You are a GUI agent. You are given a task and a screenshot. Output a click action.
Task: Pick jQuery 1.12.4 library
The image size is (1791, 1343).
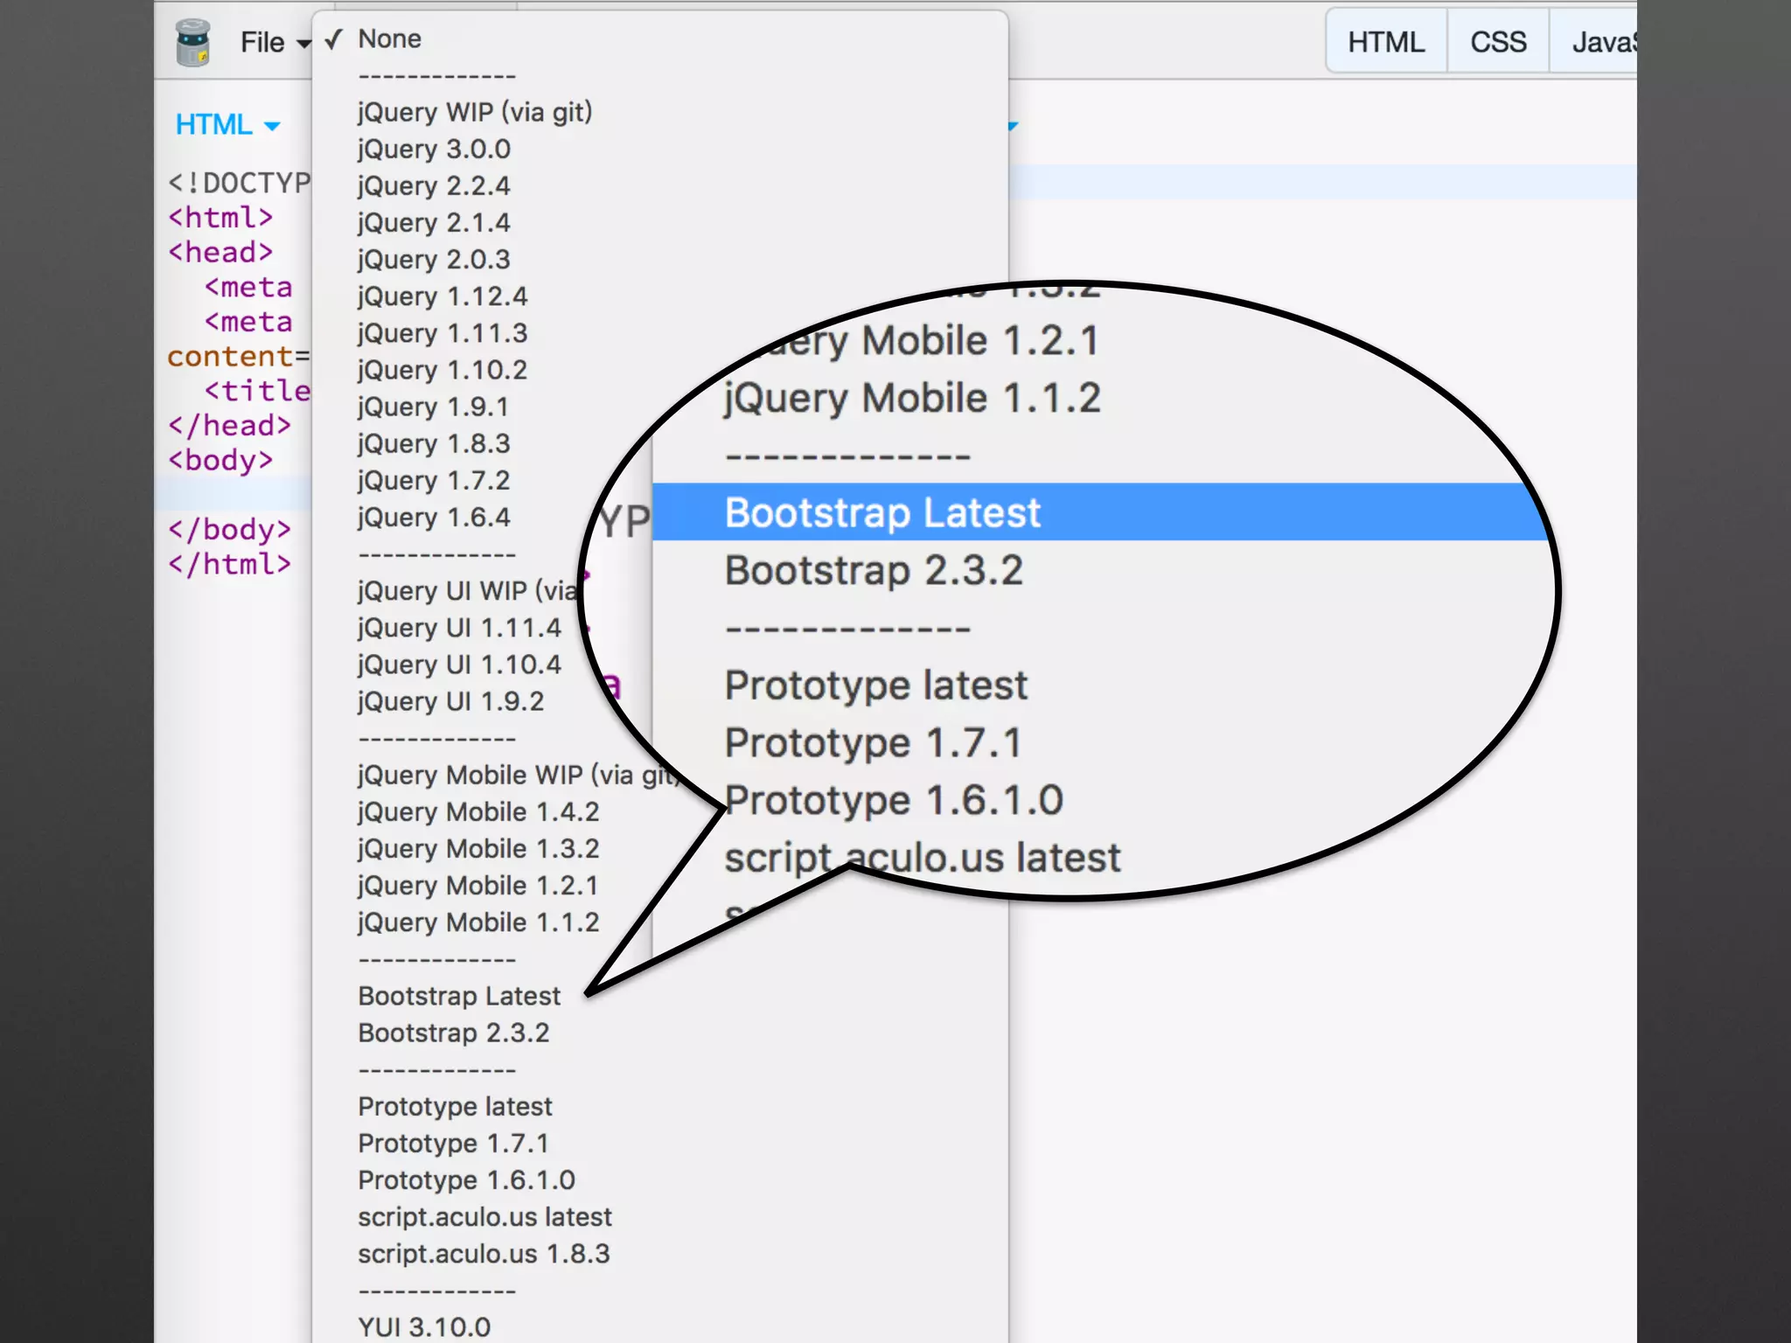pos(443,296)
